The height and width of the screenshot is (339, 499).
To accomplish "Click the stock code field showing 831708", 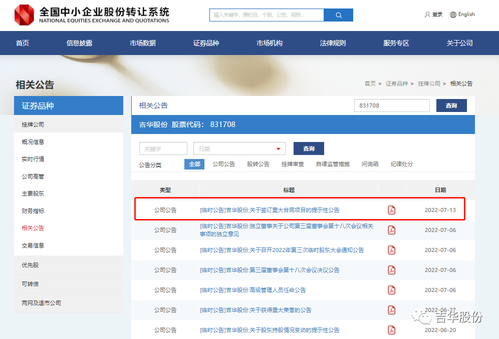I will point(392,105).
